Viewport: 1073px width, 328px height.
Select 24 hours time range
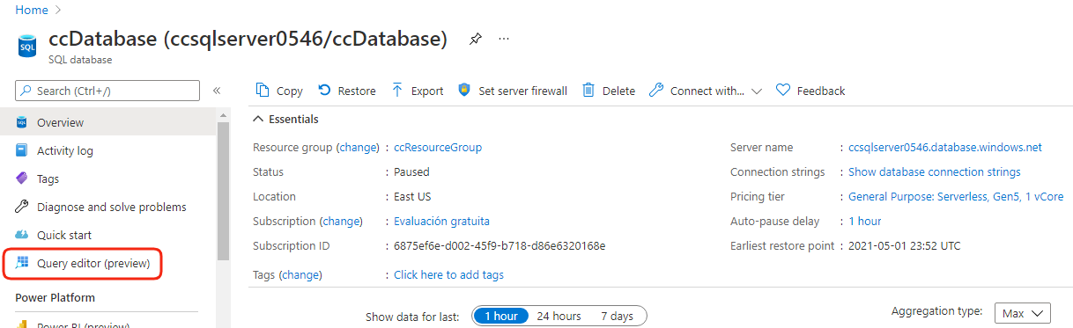coord(559,316)
